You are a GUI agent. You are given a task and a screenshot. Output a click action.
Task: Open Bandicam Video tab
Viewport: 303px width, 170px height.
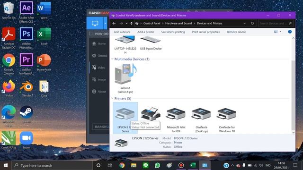pyautogui.click(x=98, y=68)
